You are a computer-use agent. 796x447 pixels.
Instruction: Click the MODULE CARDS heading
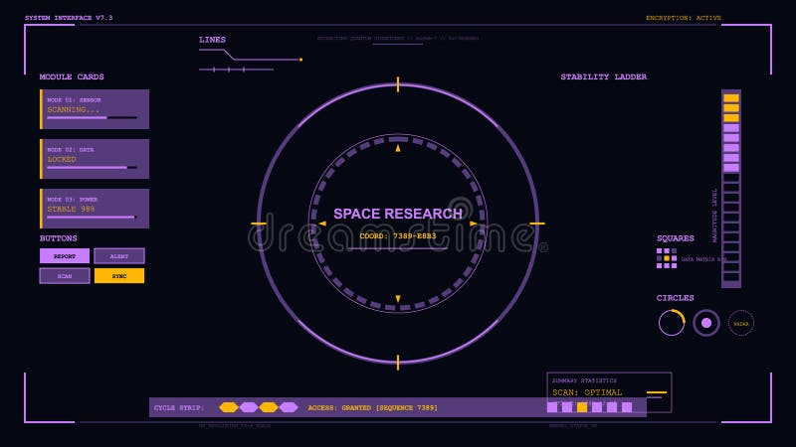72,77
